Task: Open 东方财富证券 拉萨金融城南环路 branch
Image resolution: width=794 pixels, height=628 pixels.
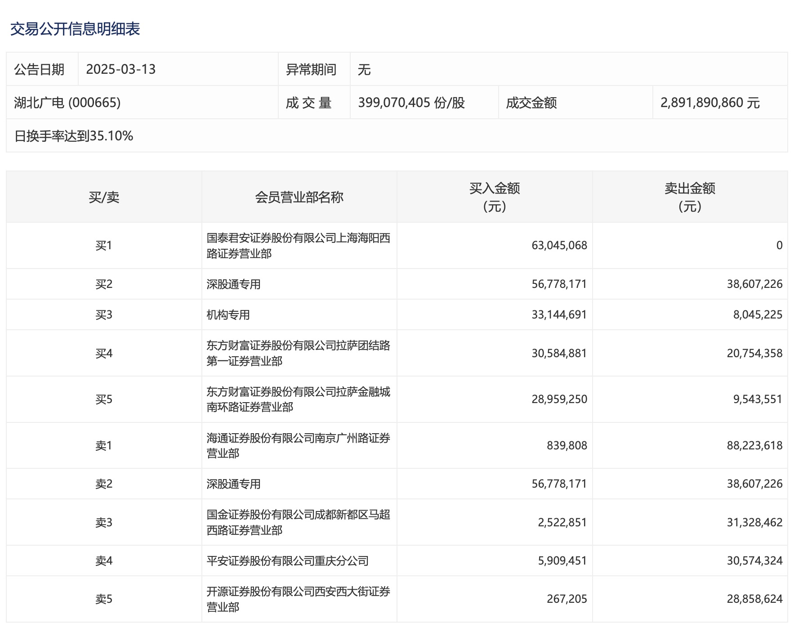Action: point(298,399)
